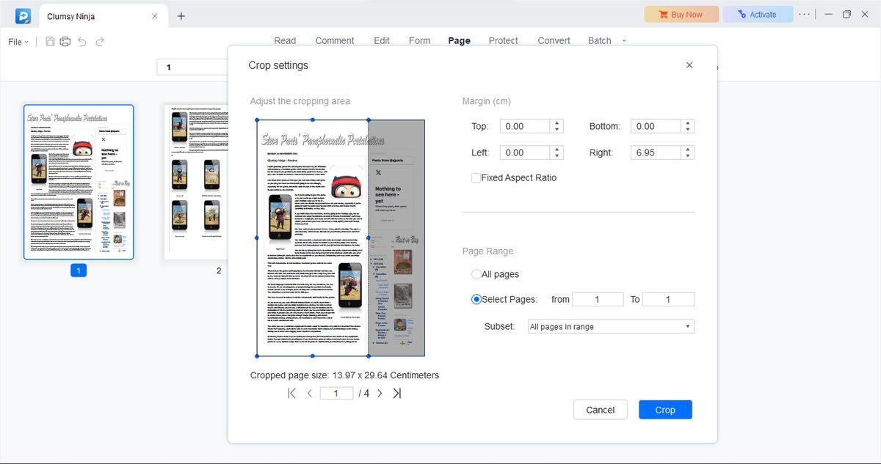Switch to the Convert tab
The image size is (881, 464).
click(x=553, y=41)
